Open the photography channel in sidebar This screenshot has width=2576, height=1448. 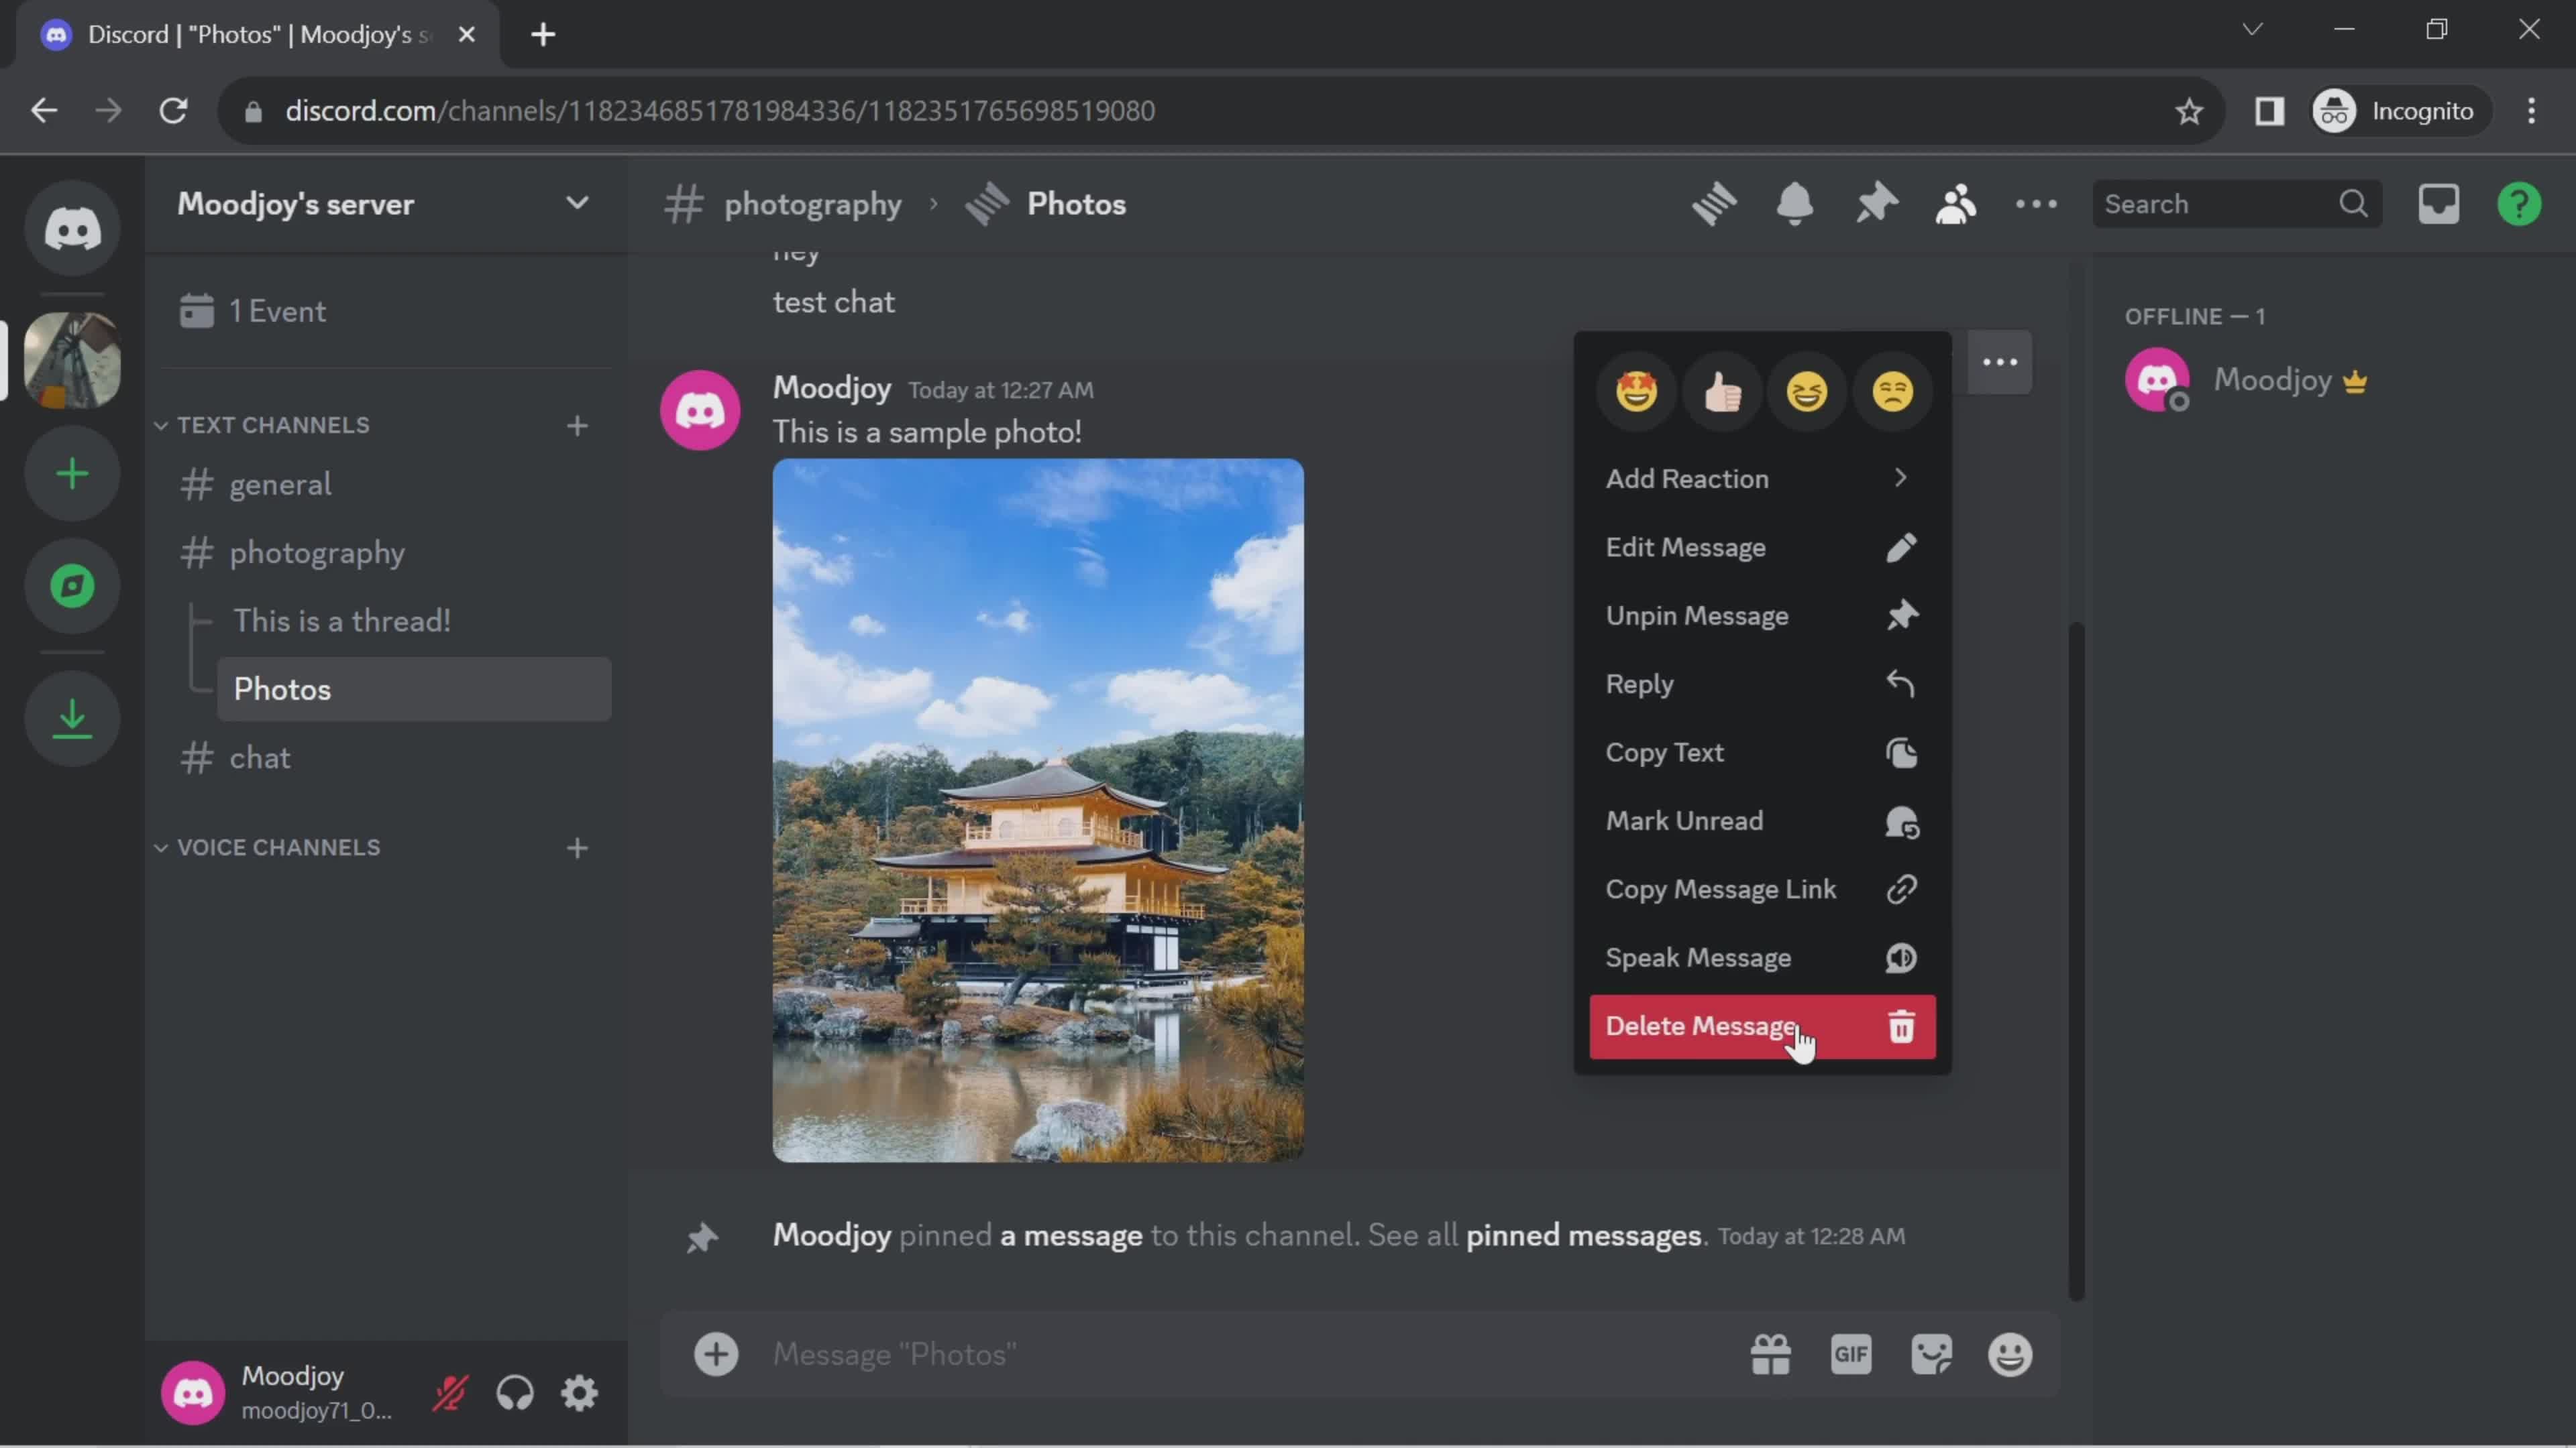[386, 552]
